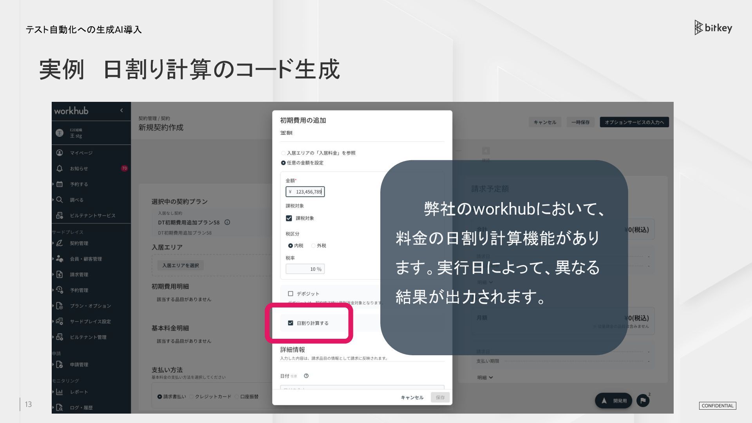This screenshot has width=752, height=423.
Task: Click the top キャンセル button in the header
Action: click(545, 122)
